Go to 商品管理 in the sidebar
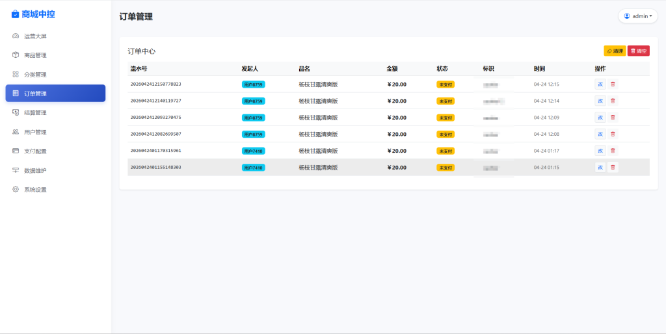 coord(35,55)
